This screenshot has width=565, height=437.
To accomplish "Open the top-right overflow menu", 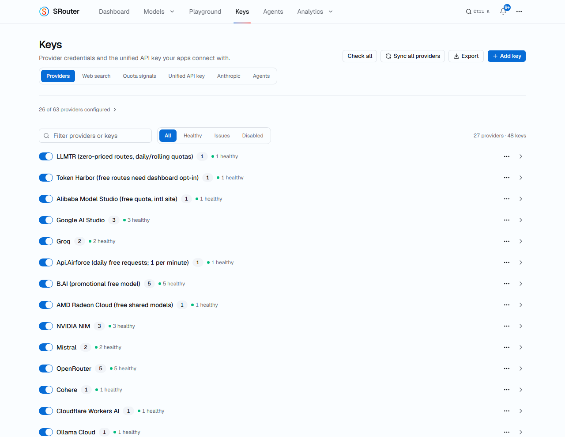I will 519,11.
